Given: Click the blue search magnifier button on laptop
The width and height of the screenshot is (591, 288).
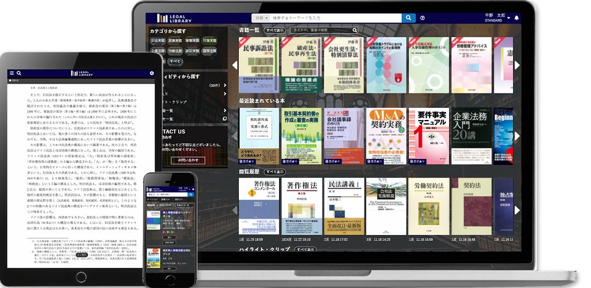Looking at the screenshot, I should pos(409,18).
